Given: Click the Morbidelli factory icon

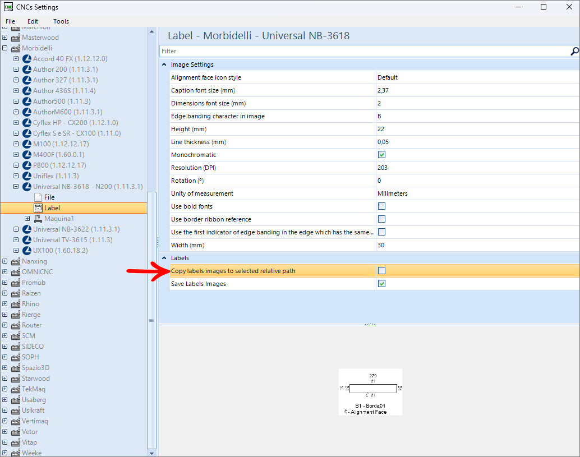Looking at the screenshot, I should pyautogui.click(x=16, y=48).
